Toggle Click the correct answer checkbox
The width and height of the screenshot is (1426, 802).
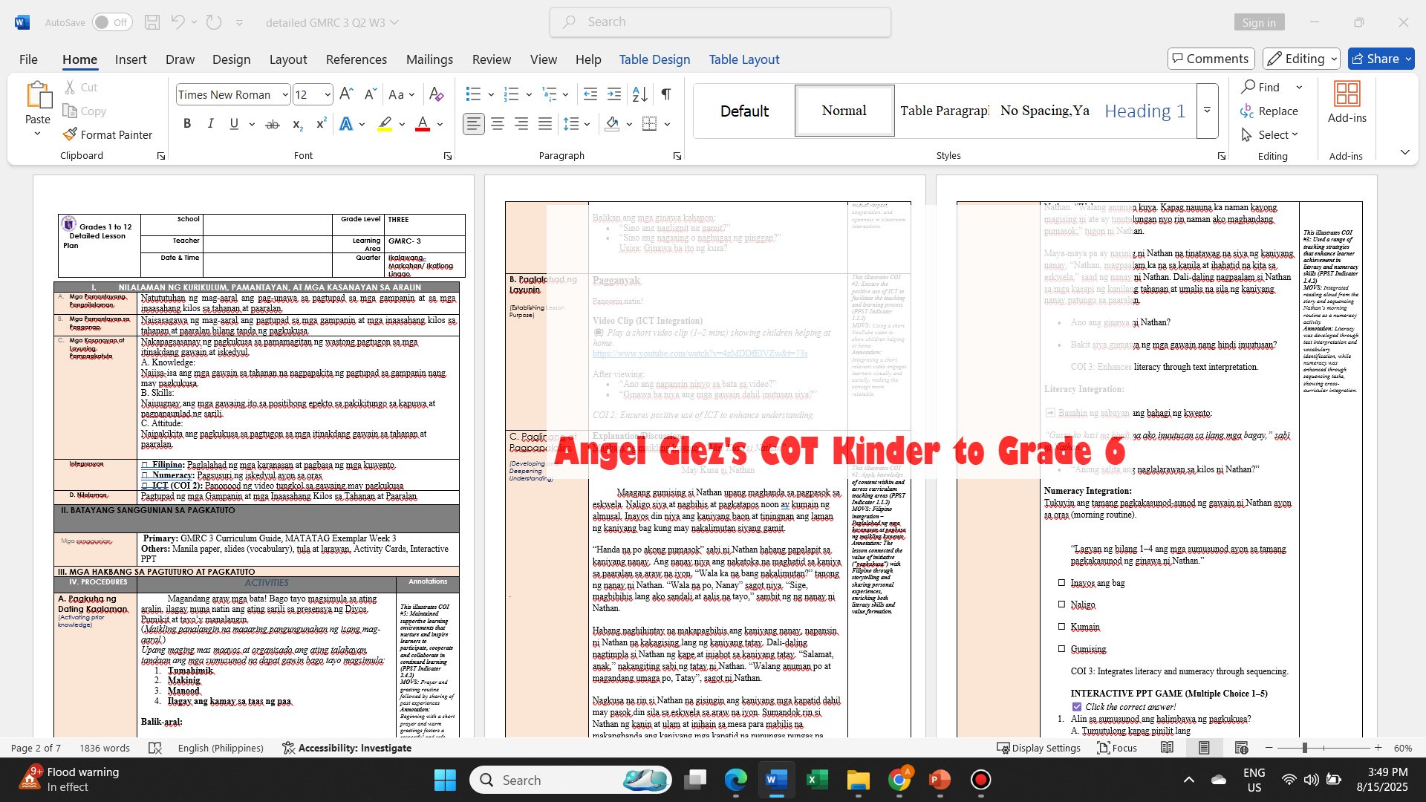(x=1077, y=707)
